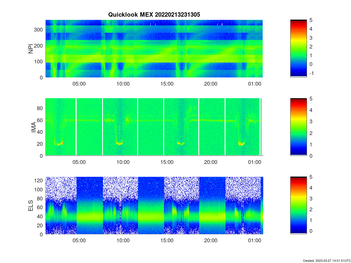The height and width of the screenshot is (263, 351).
Task: Click the 05:00 label under ELS panel
Action: [x=79, y=240]
